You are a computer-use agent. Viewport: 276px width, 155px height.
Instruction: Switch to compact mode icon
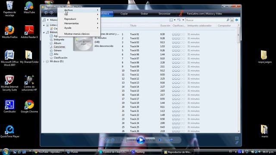pyautogui.click(x=237, y=143)
